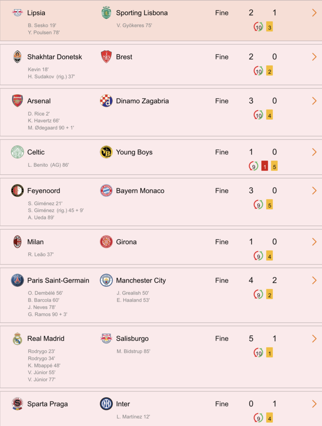The height and width of the screenshot is (426, 322).
Task: Expand Paris Saint-Germain vs Manchester City arrow
Action: coord(314,280)
